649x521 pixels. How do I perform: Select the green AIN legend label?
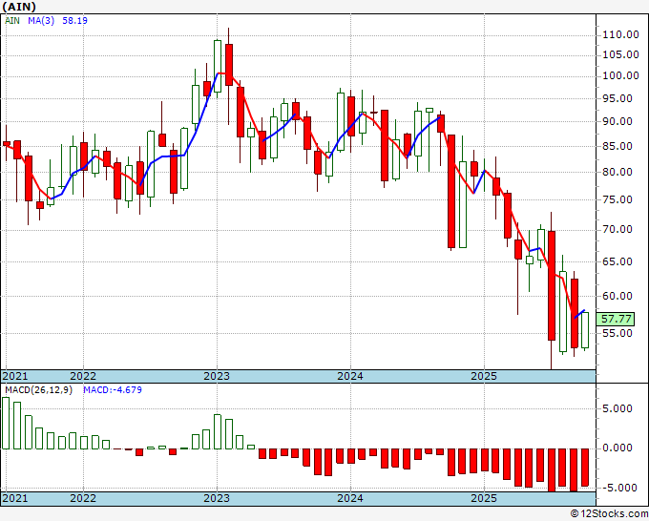pyautogui.click(x=12, y=21)
